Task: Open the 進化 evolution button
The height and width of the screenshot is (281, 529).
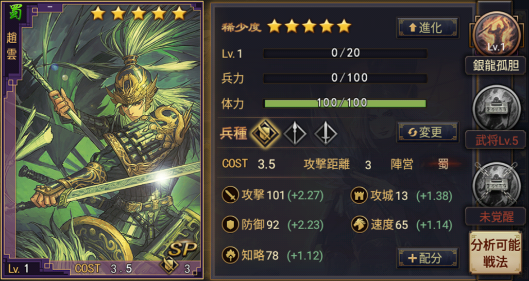Action: (x=428, y=28)
